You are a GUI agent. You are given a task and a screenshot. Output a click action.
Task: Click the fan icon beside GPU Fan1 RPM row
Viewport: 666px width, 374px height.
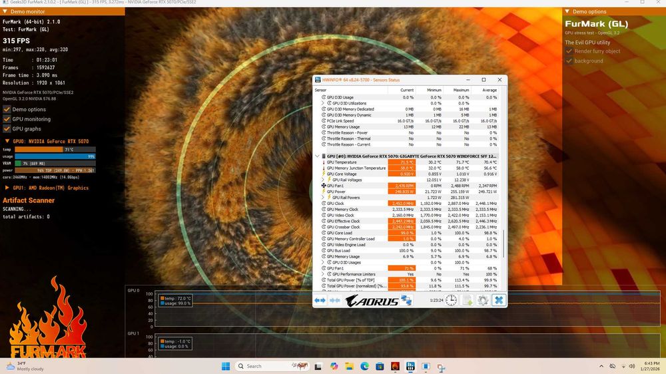324,186
